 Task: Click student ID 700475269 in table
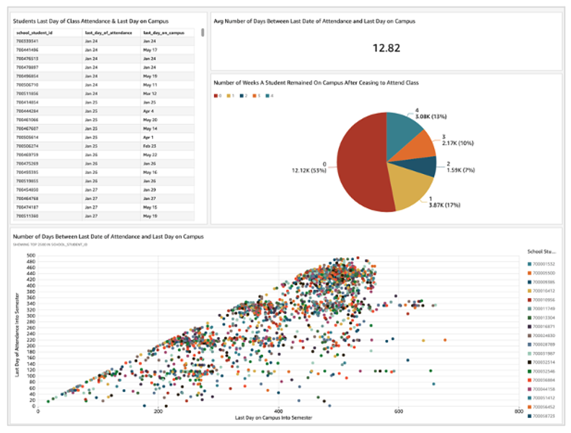(x=27, y=164)
